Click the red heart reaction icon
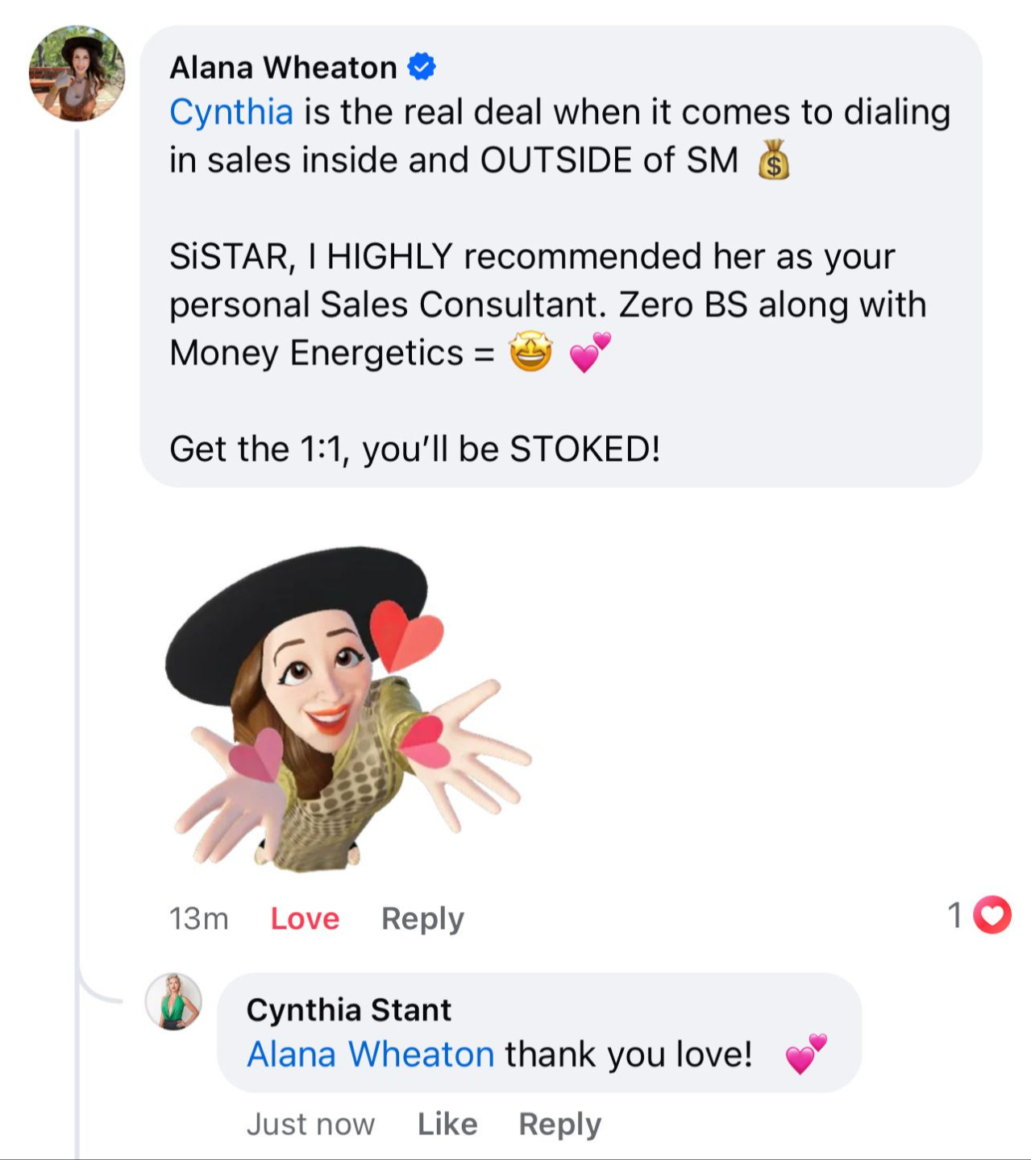 click(x=992, y=915)
